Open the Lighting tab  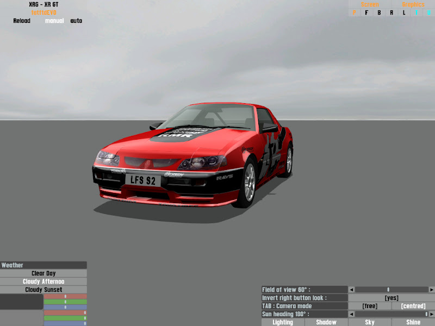(x=283, y=322)
